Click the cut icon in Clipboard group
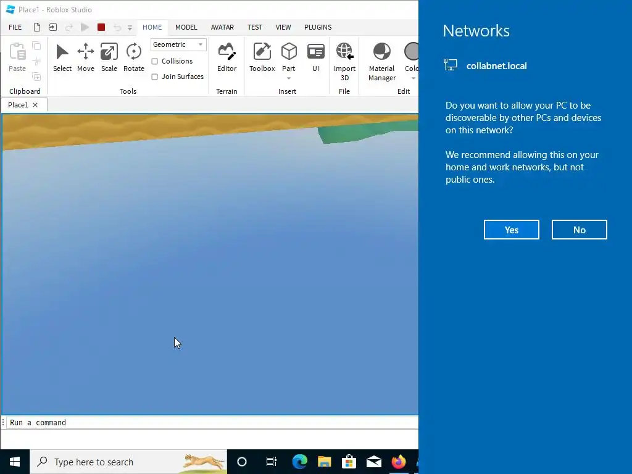The height and width of the screenshot is (474, 632). coord(36,61)
